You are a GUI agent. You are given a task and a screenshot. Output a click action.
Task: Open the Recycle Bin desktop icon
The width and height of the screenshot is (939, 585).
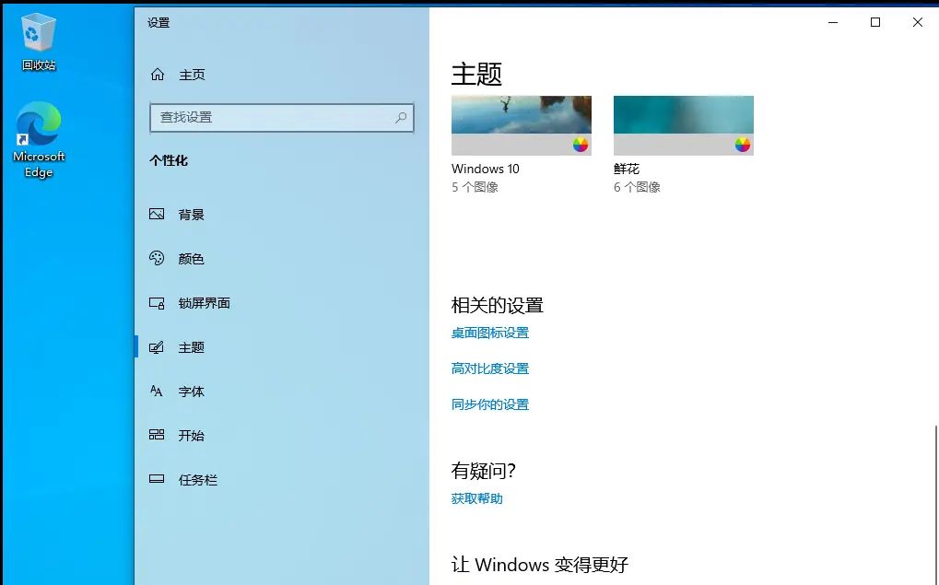click(x=39, y=41)
